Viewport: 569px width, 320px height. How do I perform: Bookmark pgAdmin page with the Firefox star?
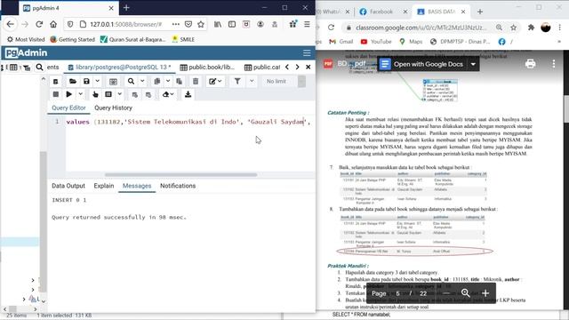[x=201, y=24]
